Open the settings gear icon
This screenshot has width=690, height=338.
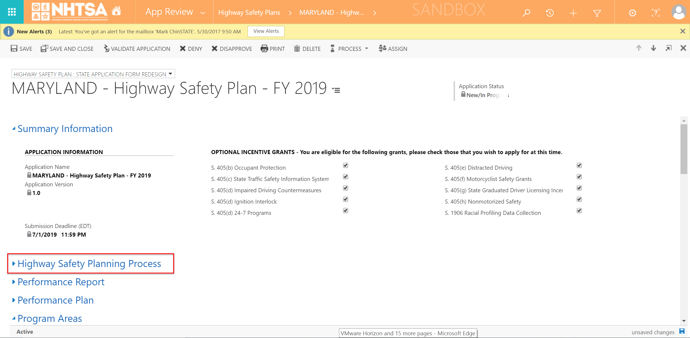(632, 13)
